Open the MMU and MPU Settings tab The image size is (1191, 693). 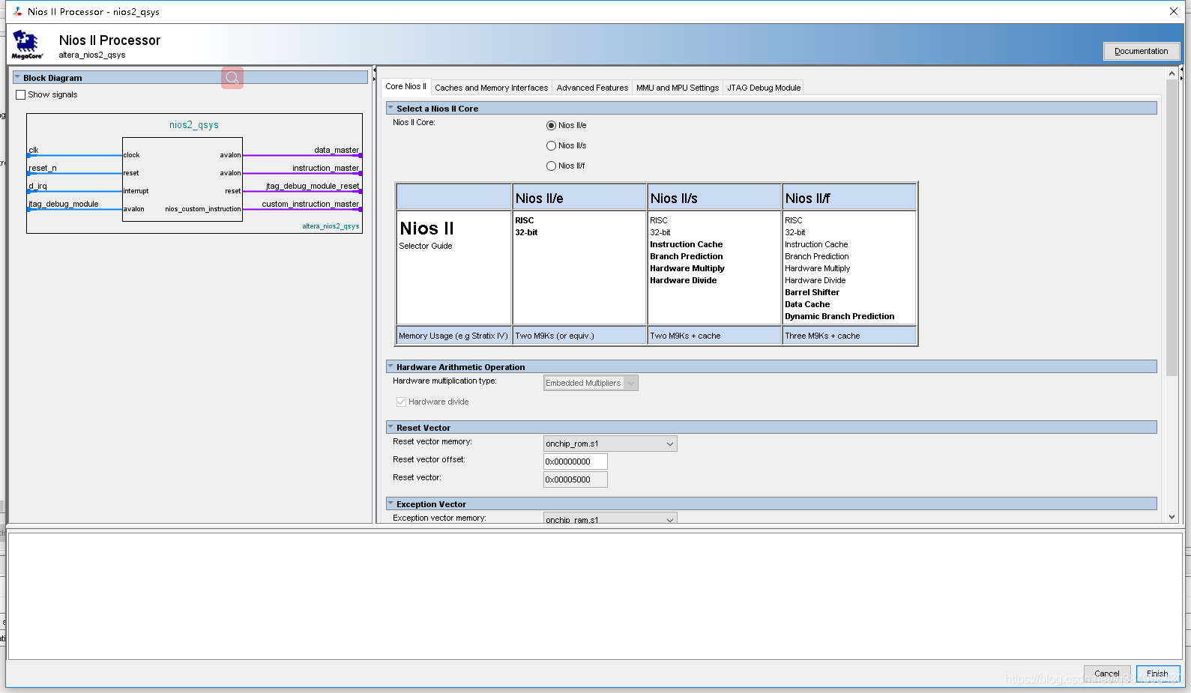click(x=678, y=88)
